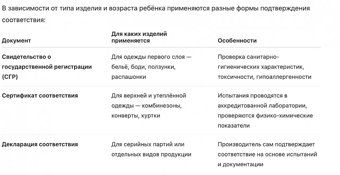
Task: Select the «Сертификат соответствия» row title
Action: click(40, 96)
